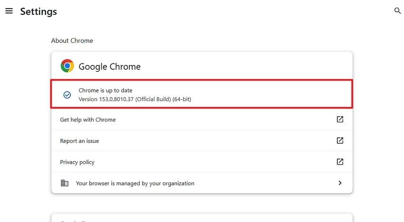Click Your browser is managed by your organization
The height and width of the screenshot is (222, 404).
[x=202, y=183]
